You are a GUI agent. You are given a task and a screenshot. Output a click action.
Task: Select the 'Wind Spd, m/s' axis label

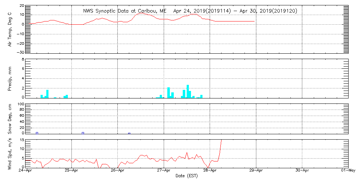[9, 153]
